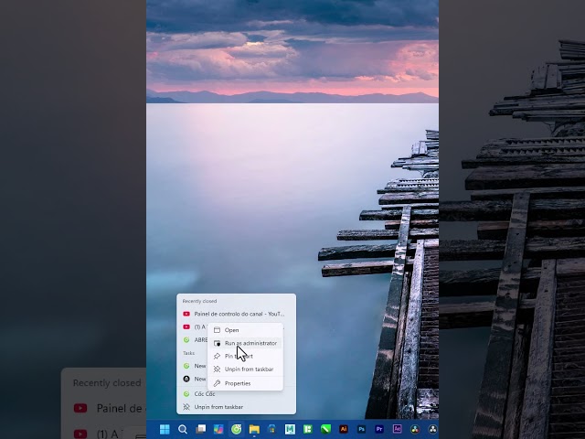Launch 'Cốc Cốc' from the jump list
The image size is (585, 439).
[x=236, y=394]
